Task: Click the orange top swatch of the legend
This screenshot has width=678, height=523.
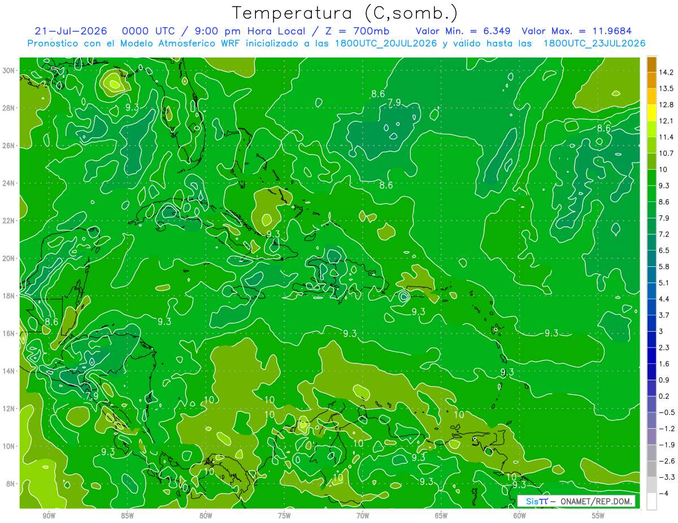Action: click(651, 64)
